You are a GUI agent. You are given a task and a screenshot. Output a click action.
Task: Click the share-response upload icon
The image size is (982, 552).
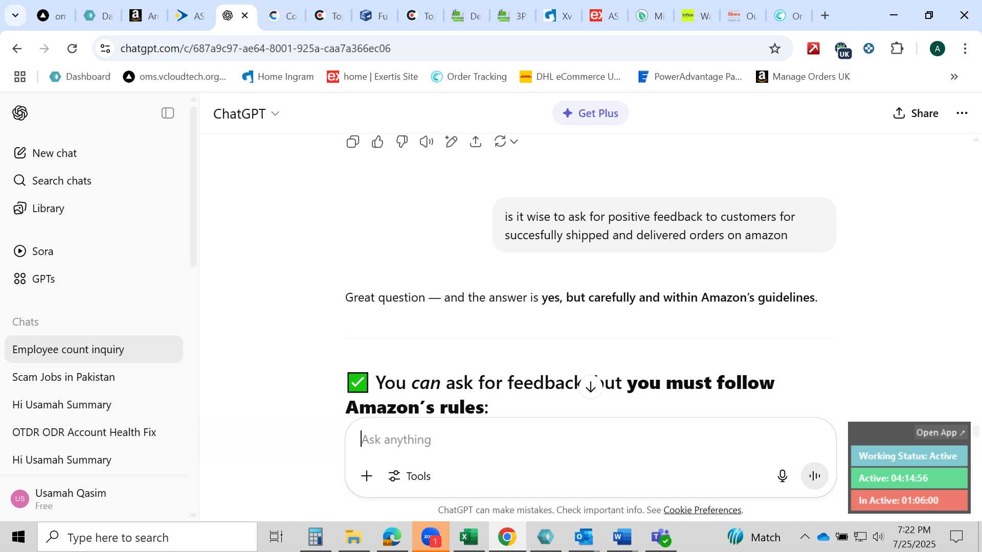click(476, 142)
